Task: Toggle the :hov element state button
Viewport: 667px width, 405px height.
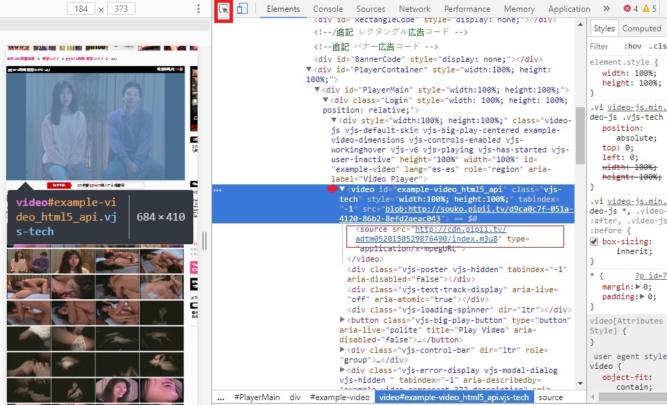Action: pyautogui.click(x=632, y=47)
